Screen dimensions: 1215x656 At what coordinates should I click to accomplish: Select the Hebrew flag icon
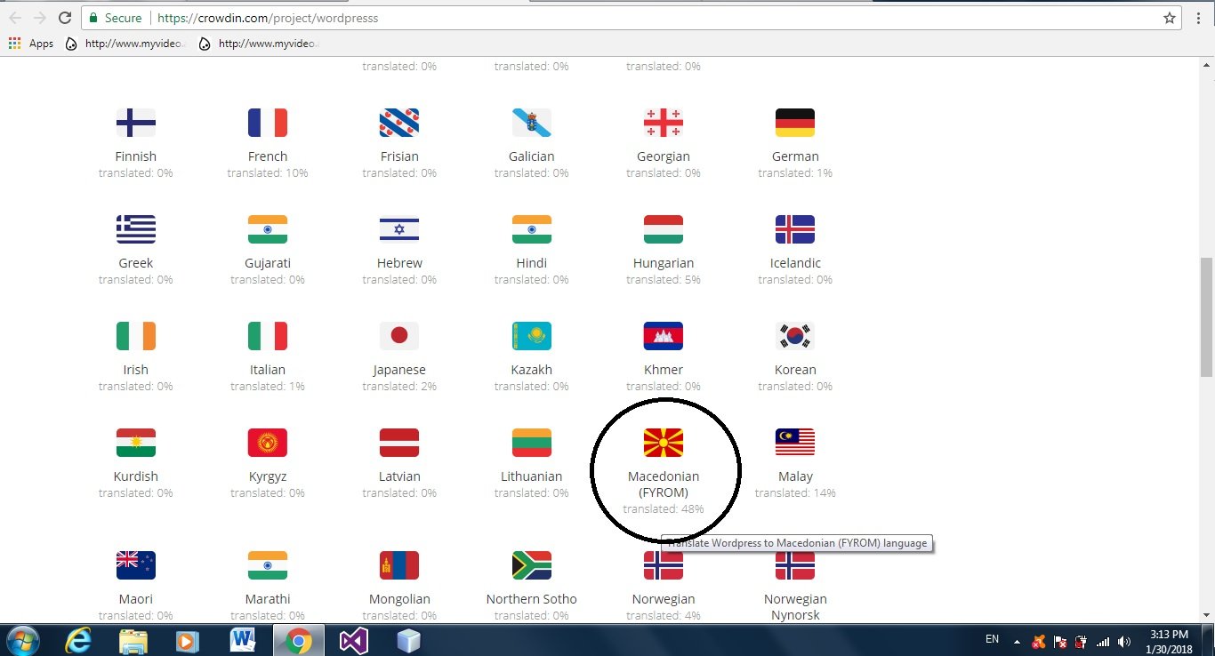point(399,229)
